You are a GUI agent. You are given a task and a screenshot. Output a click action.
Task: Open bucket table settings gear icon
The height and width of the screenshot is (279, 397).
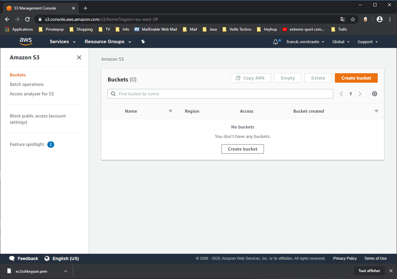(x=375, y=94)
